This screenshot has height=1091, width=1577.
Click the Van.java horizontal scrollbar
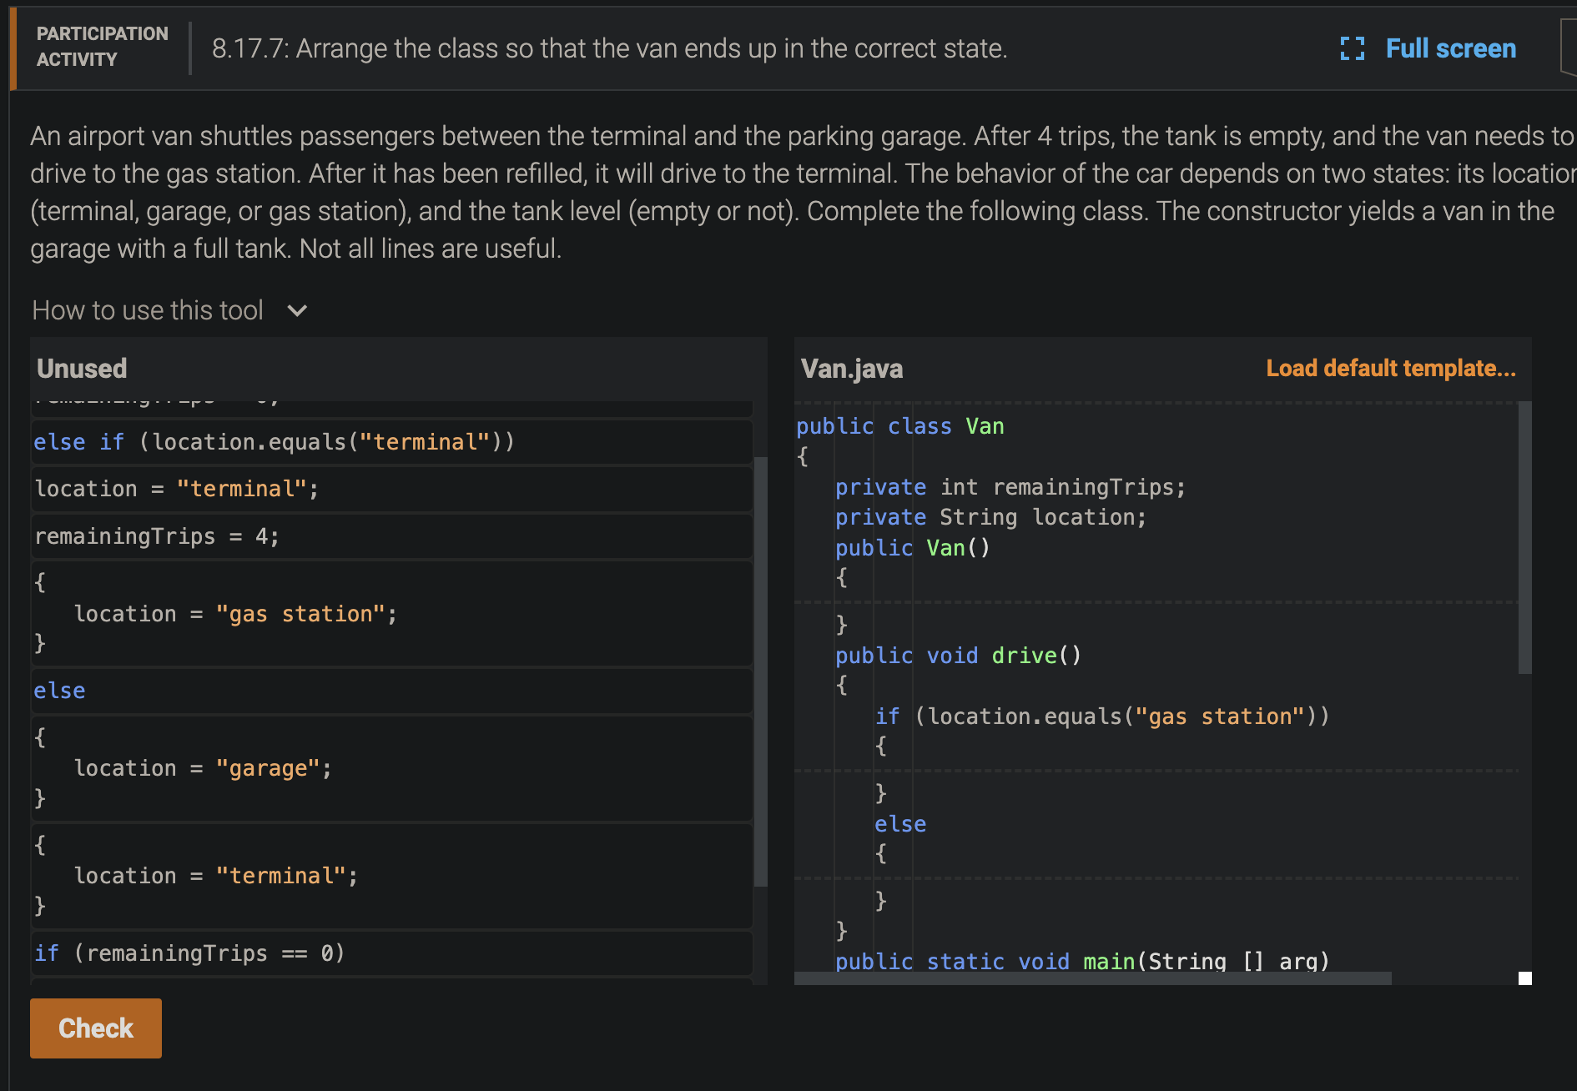tap(1093, 978)
